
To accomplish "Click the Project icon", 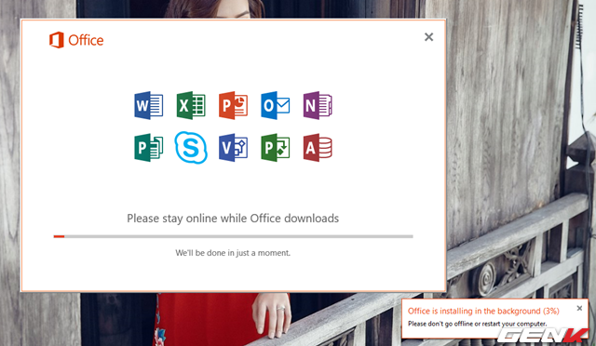I will pos(276,147).
